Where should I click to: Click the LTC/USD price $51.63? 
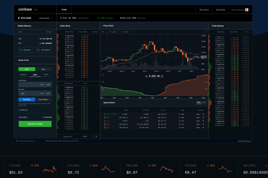point(16,172)
